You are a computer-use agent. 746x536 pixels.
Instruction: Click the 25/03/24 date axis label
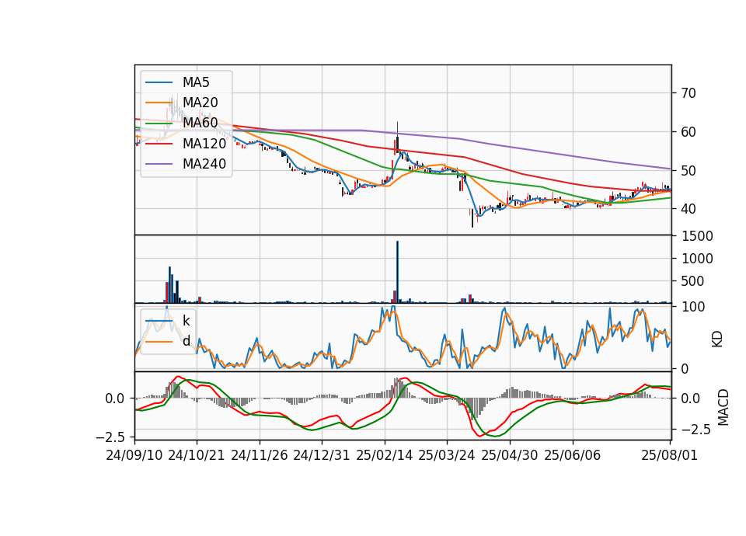pos(446,455)
